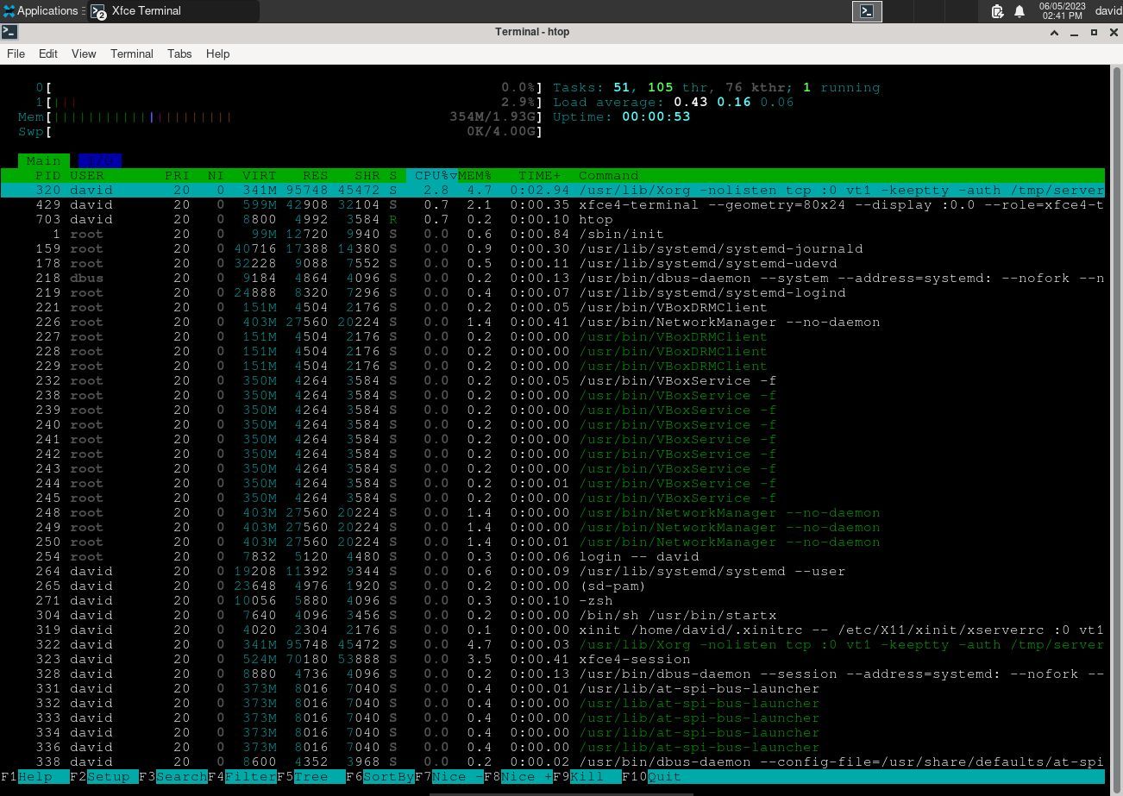1123x796 pixels.
Task: Select the Xorg process row PID 320
Action: [x=552, y=190]
